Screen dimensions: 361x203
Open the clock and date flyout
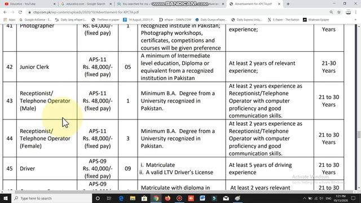tap(341, 198)
